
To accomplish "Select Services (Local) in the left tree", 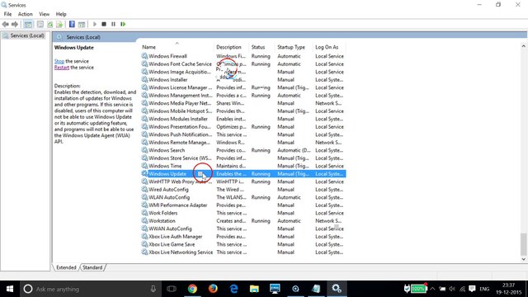I will click(x=27, y=35).
